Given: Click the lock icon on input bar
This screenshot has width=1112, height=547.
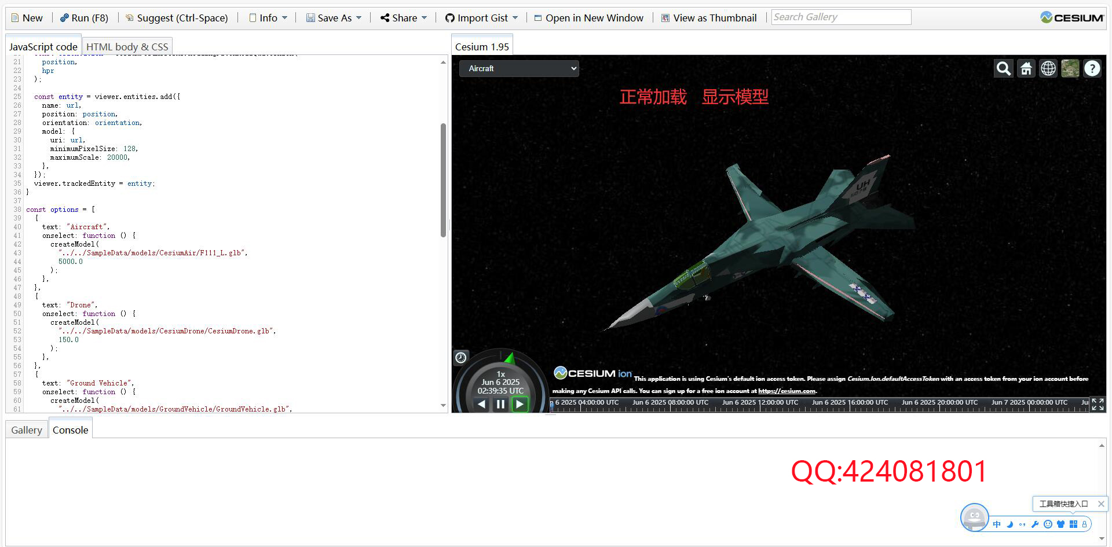Looking at the screenshot, I should click(x=1084, y=524).
